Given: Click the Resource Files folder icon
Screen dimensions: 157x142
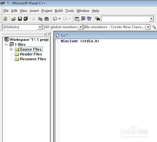Looking at the screenshot, I should [17, 59].
